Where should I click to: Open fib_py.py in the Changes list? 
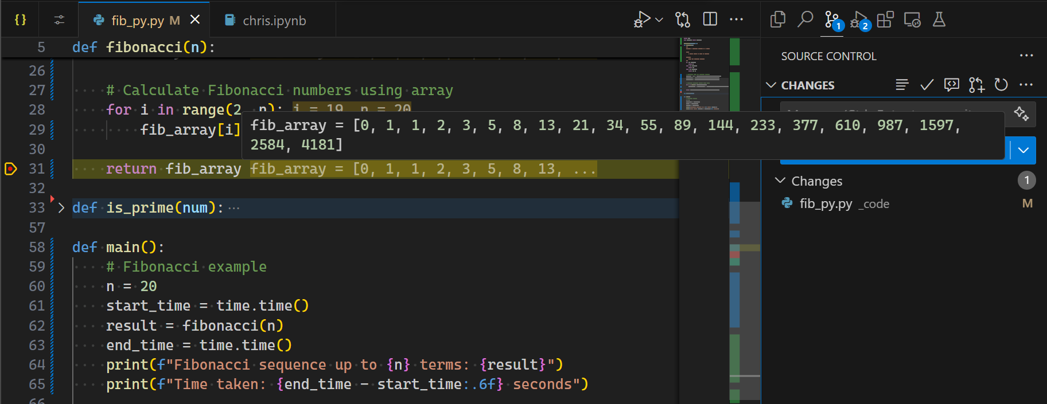click(x=826, y=203)
